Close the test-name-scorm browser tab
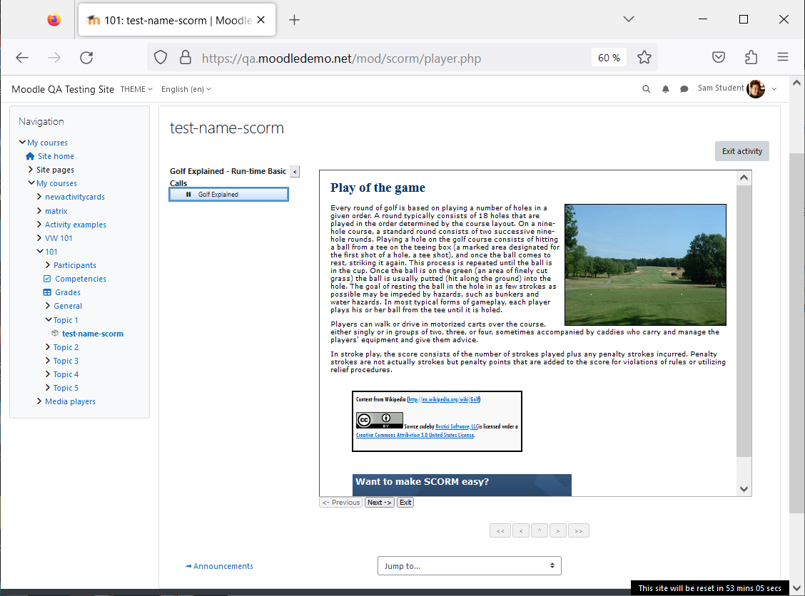 coord(260,20)
